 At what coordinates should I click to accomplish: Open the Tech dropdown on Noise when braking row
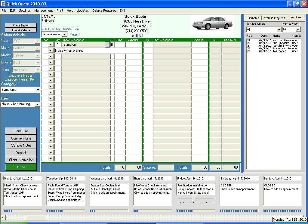click(x=51, y=51)
